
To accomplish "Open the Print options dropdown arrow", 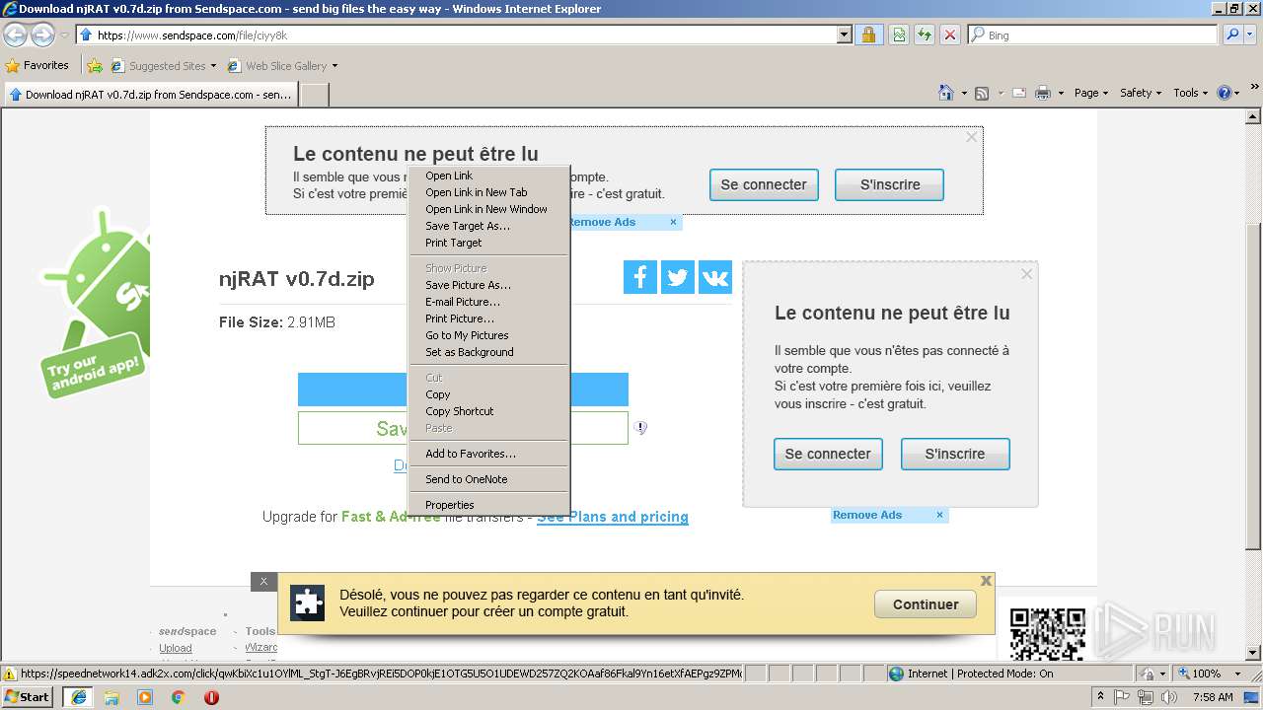I will click(1061, 93).
